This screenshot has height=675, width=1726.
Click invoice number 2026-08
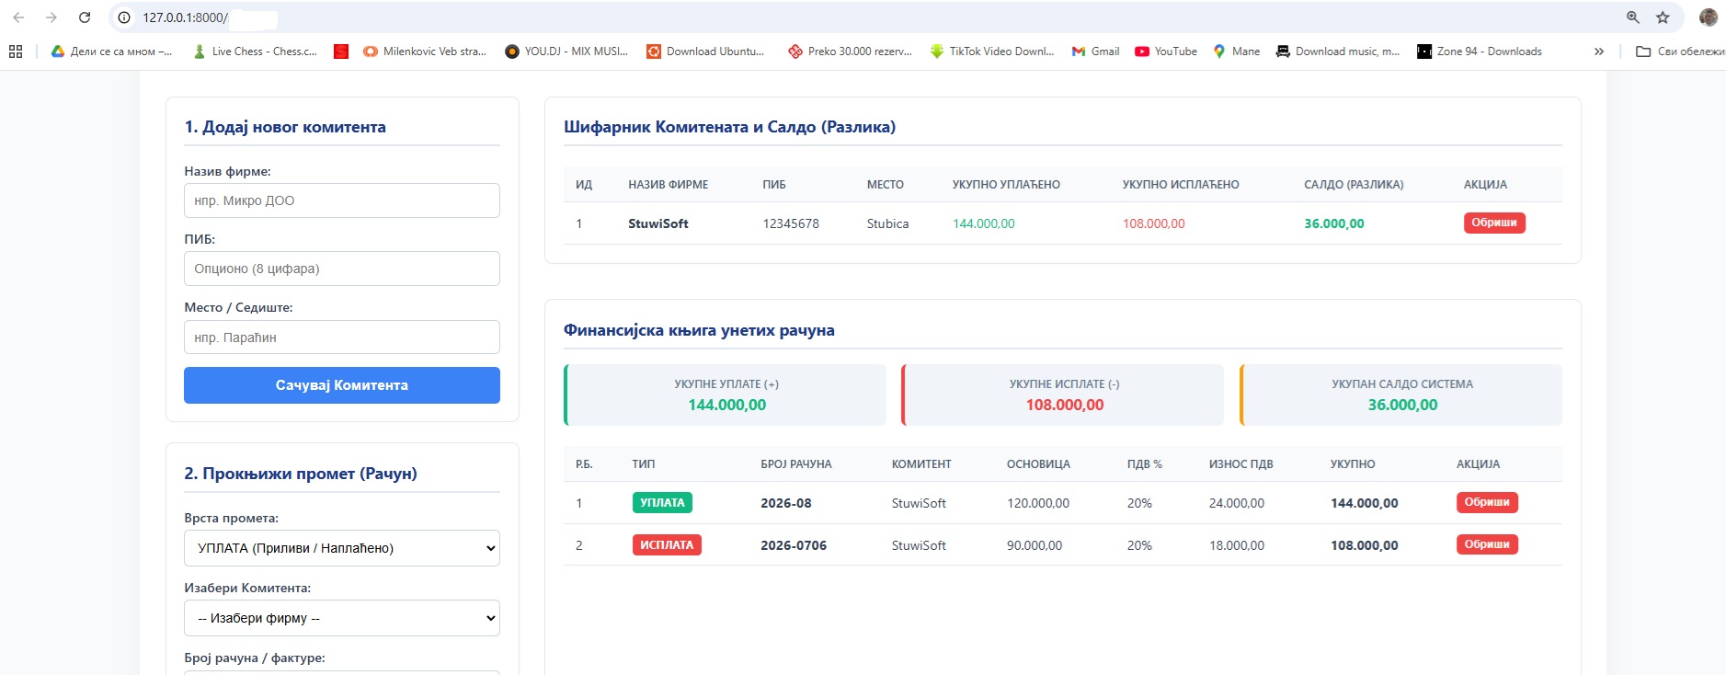pyautogui.click(x=786, y=503)
